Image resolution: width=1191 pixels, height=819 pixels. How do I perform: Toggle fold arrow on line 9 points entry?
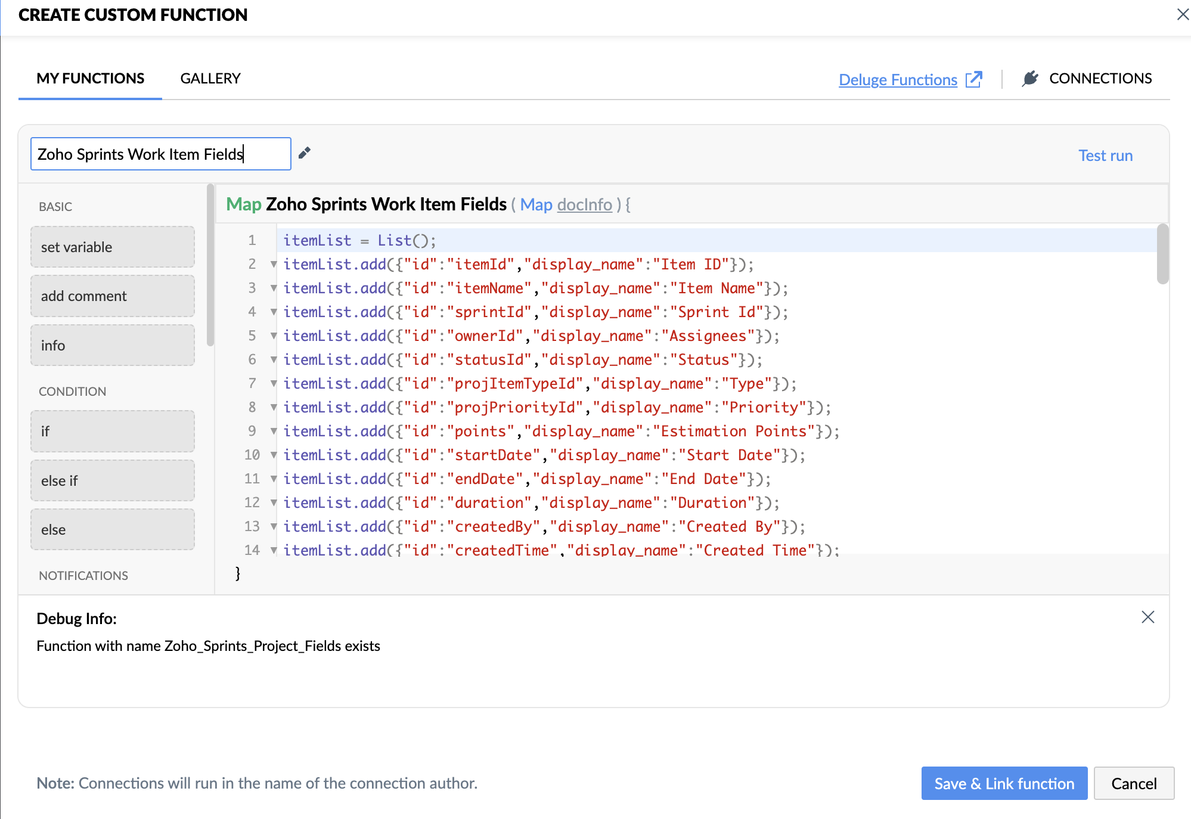coord(274,431)
